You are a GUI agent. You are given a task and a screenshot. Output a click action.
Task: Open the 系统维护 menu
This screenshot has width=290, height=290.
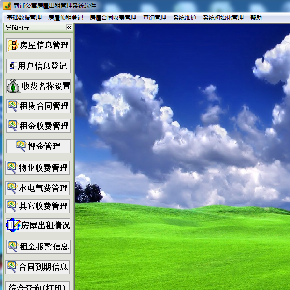(185, 18)
